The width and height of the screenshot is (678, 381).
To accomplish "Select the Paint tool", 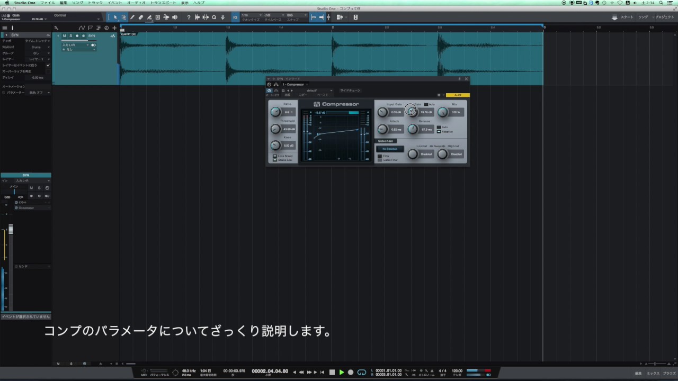I will click(149, 17).
